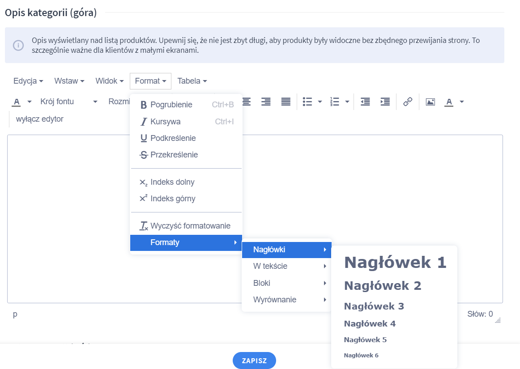Click the increase indent icon
Image resolution: width=520 pixels, height=369 pixels.
(385, 102)
